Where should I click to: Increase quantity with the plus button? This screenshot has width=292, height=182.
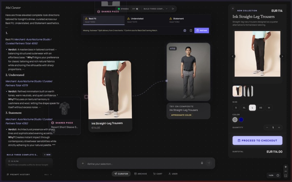pyautogui.click(x=279, y=127)
